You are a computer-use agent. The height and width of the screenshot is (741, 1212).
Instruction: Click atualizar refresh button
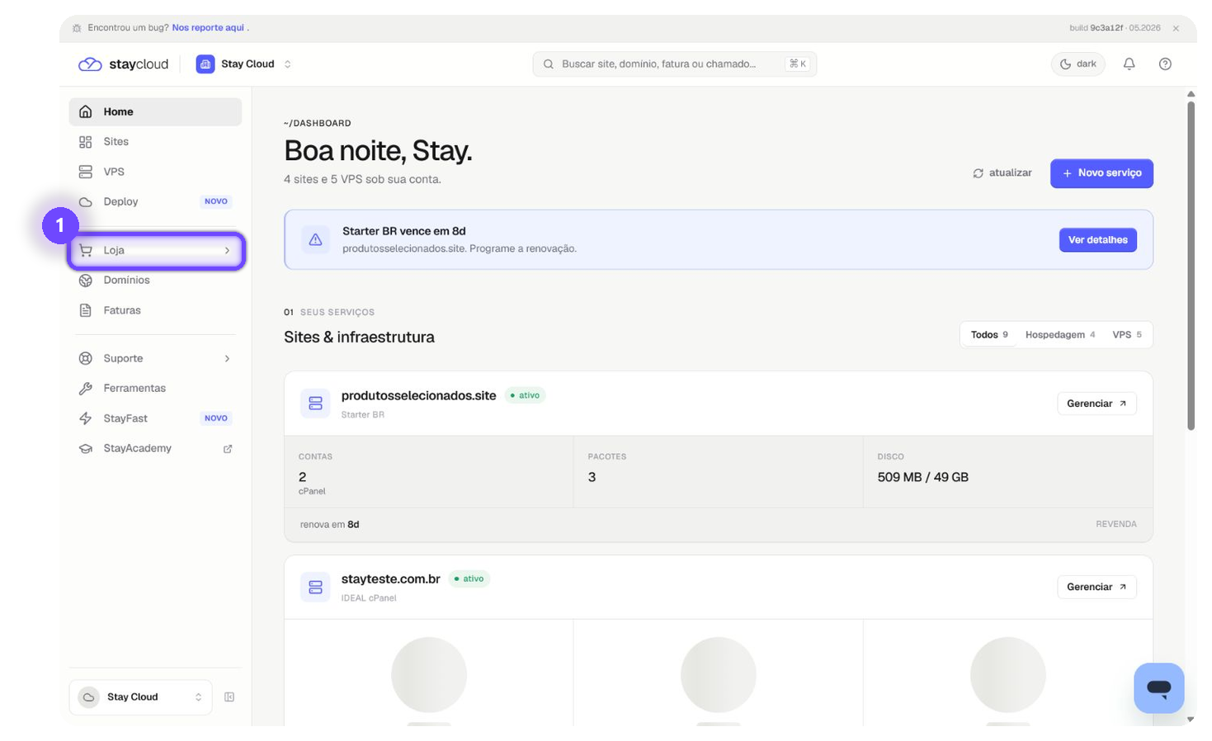pos(1002,173)
